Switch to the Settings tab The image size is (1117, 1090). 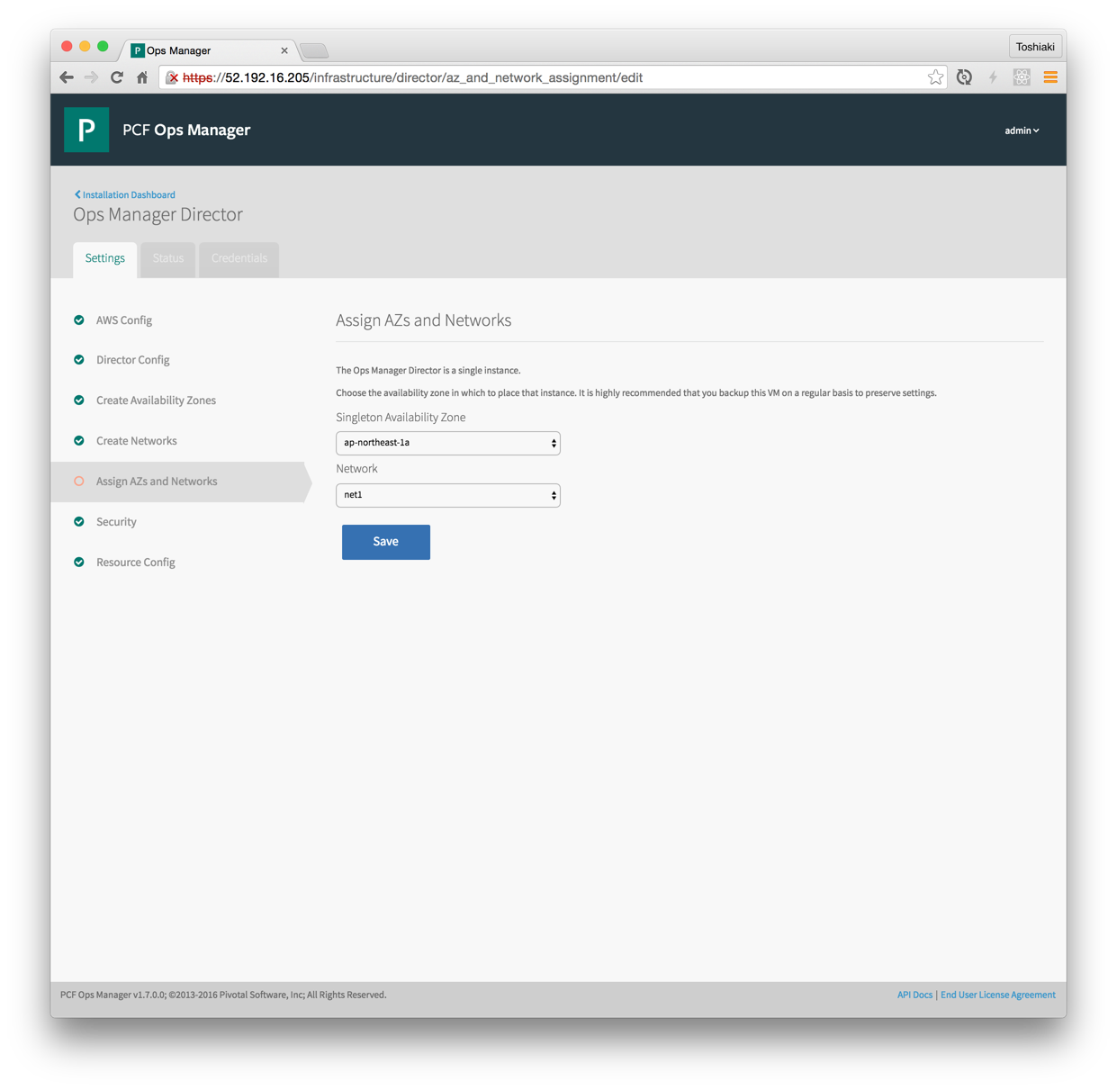pos(105,259)
